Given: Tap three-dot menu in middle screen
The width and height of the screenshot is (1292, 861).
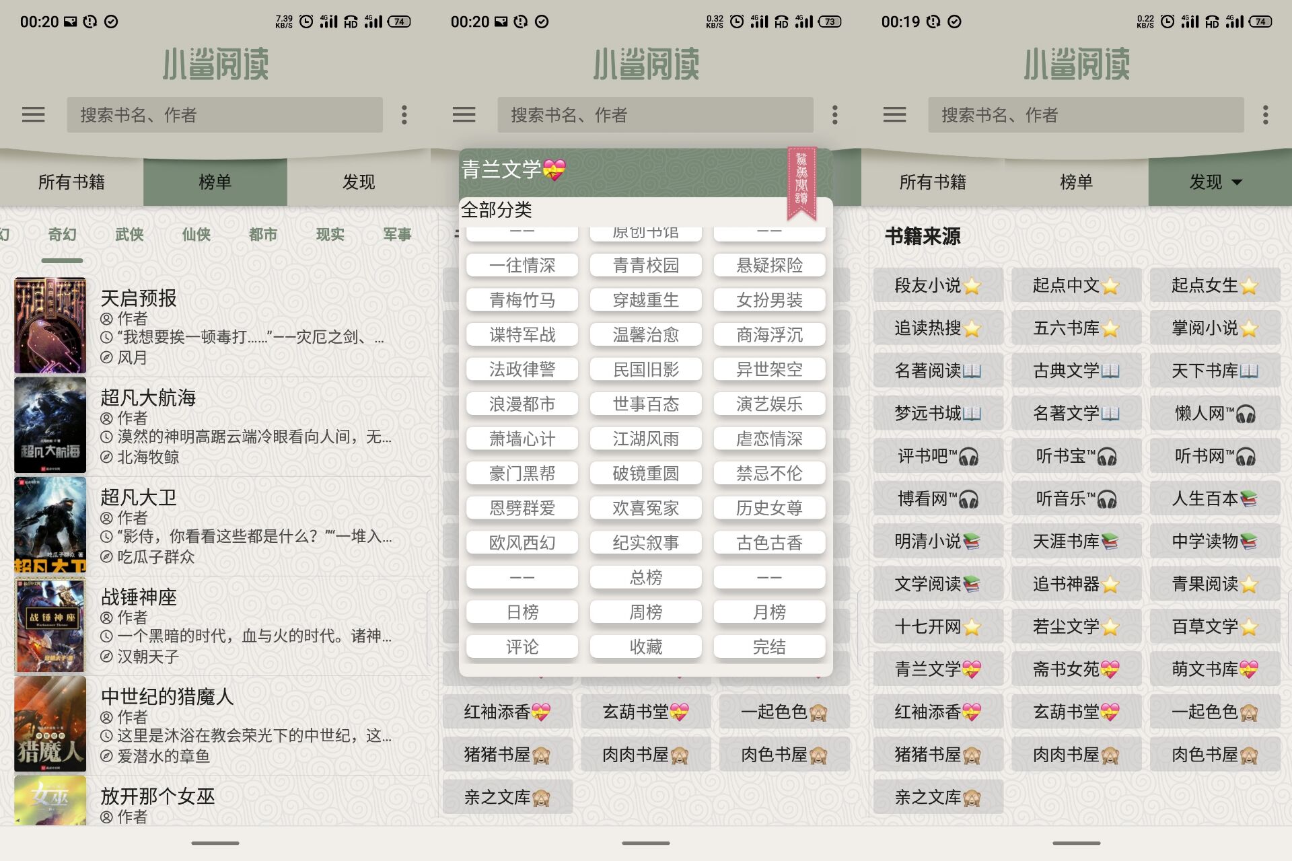Looking at the screenshot, I should pyautogui.click(x=834, y=115).
